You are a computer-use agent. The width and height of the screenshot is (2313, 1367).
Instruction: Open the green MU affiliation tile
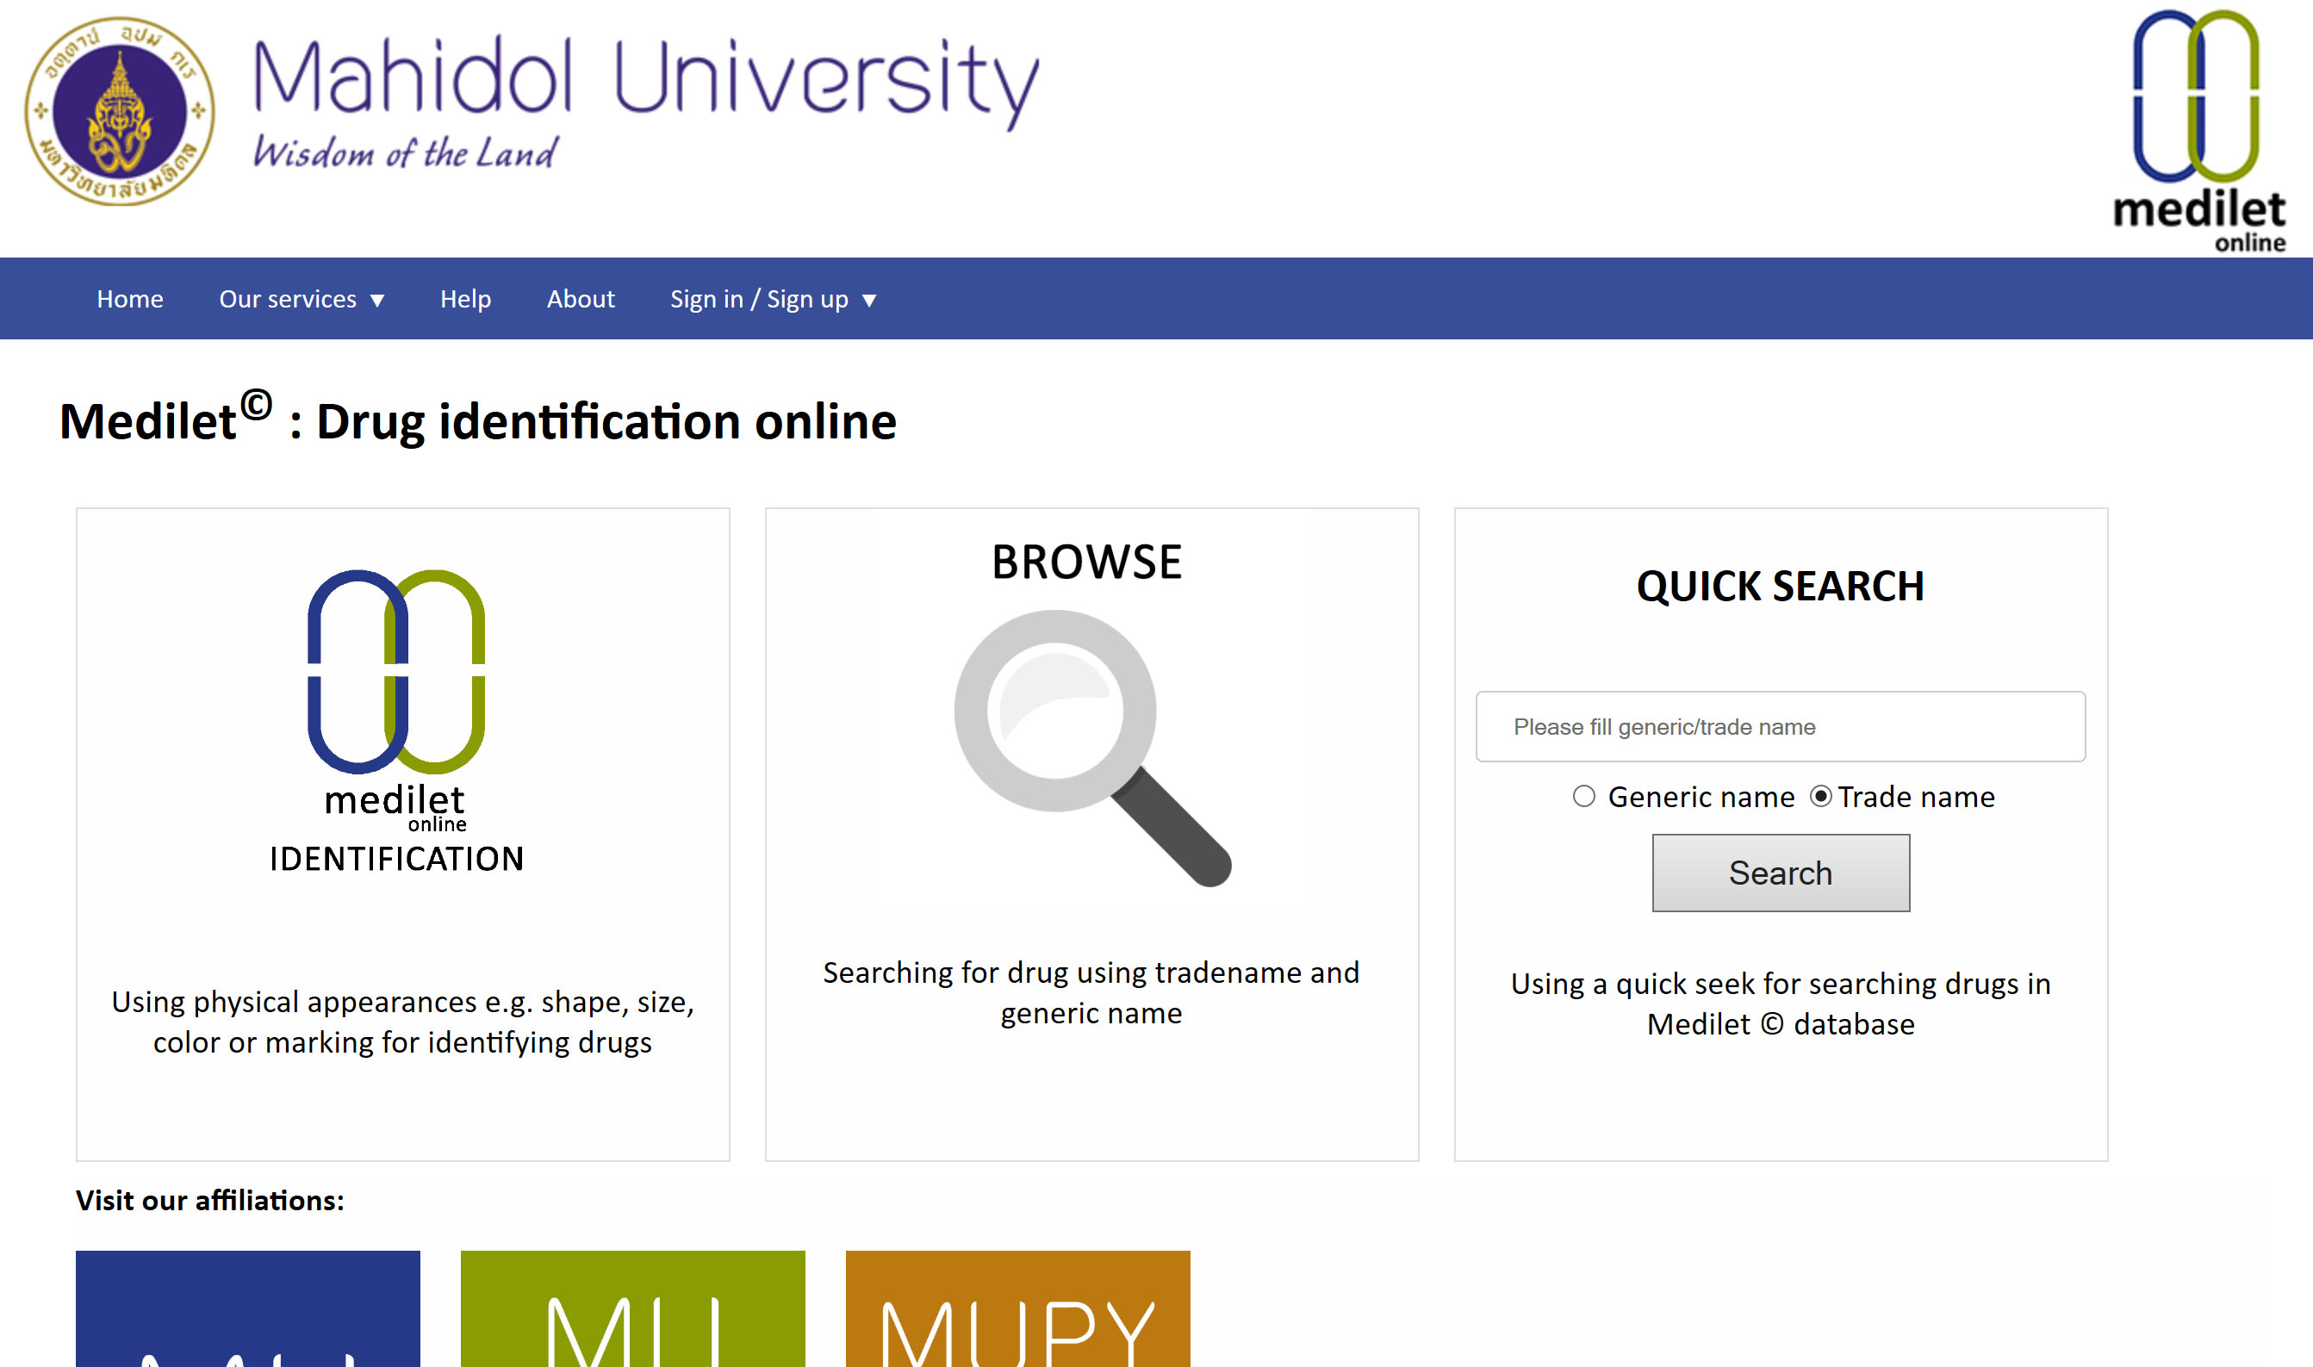633,1308
